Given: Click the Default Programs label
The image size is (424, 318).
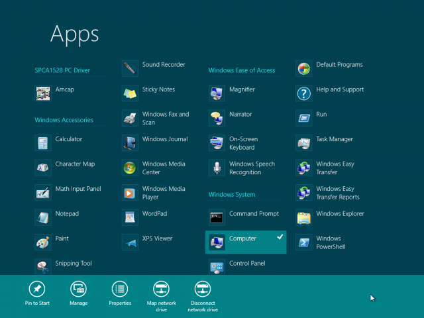Looking at the screenshot, I should pyautogui.click(x=339, y=65).
